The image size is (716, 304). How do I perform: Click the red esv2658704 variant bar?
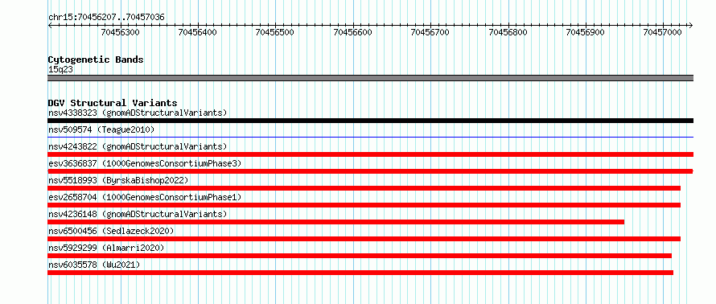pyautogui.click(x=364, y=205)
